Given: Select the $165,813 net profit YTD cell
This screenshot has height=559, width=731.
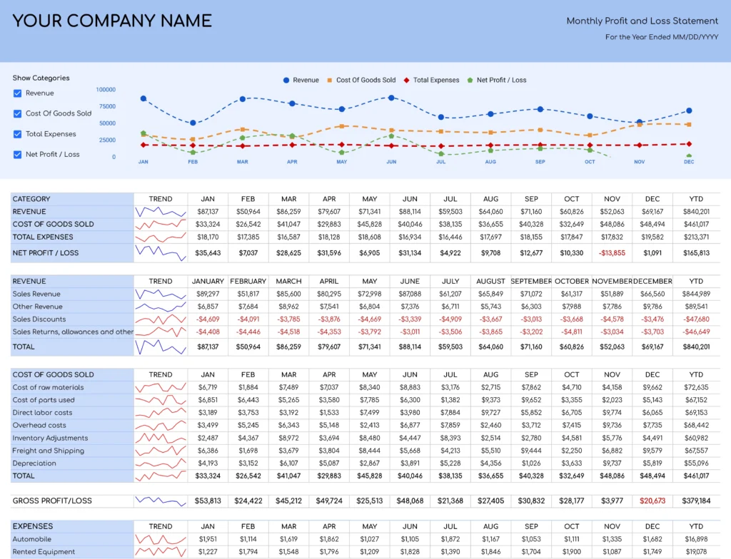Looking at the screenshot, I should [696, 253].
